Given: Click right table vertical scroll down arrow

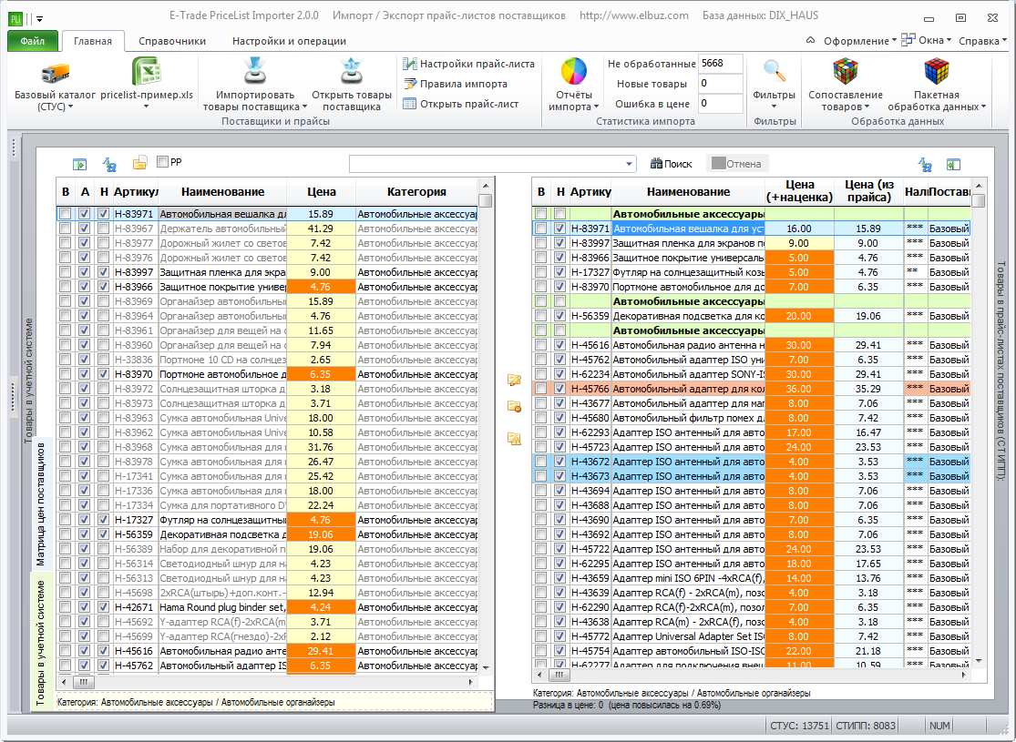Looking at the screenshot, I should pos(979,661).
